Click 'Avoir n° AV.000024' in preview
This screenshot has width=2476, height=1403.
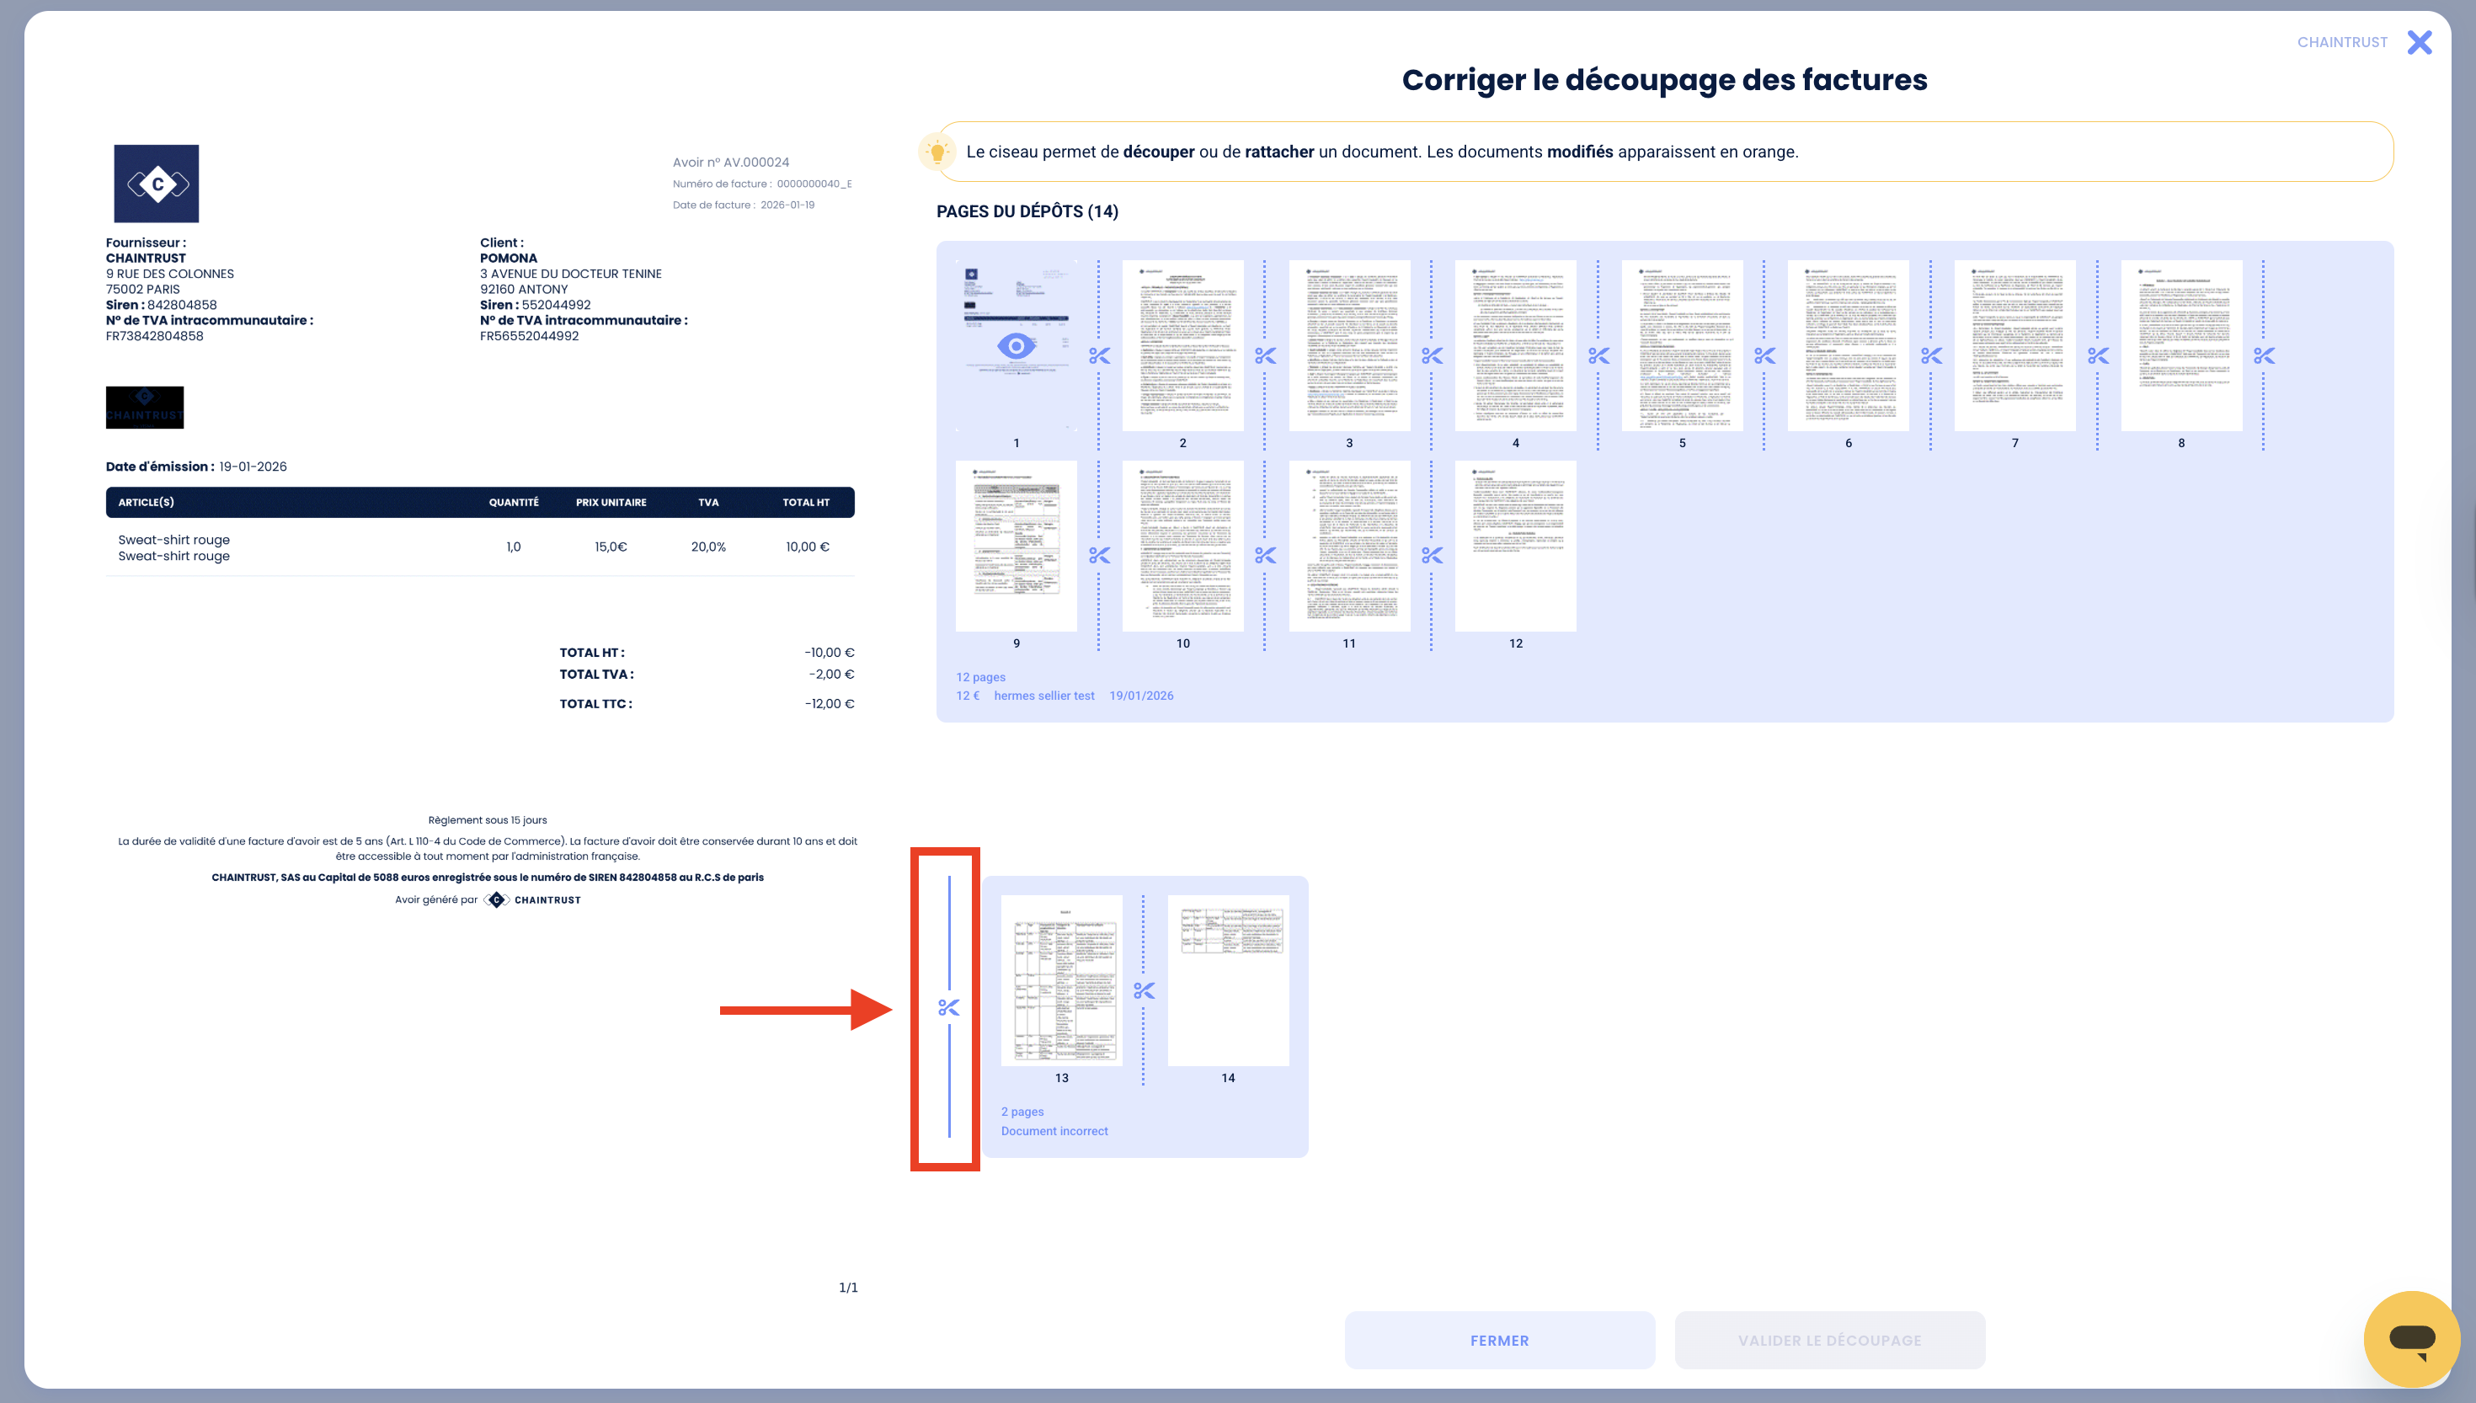coord(730,162)
